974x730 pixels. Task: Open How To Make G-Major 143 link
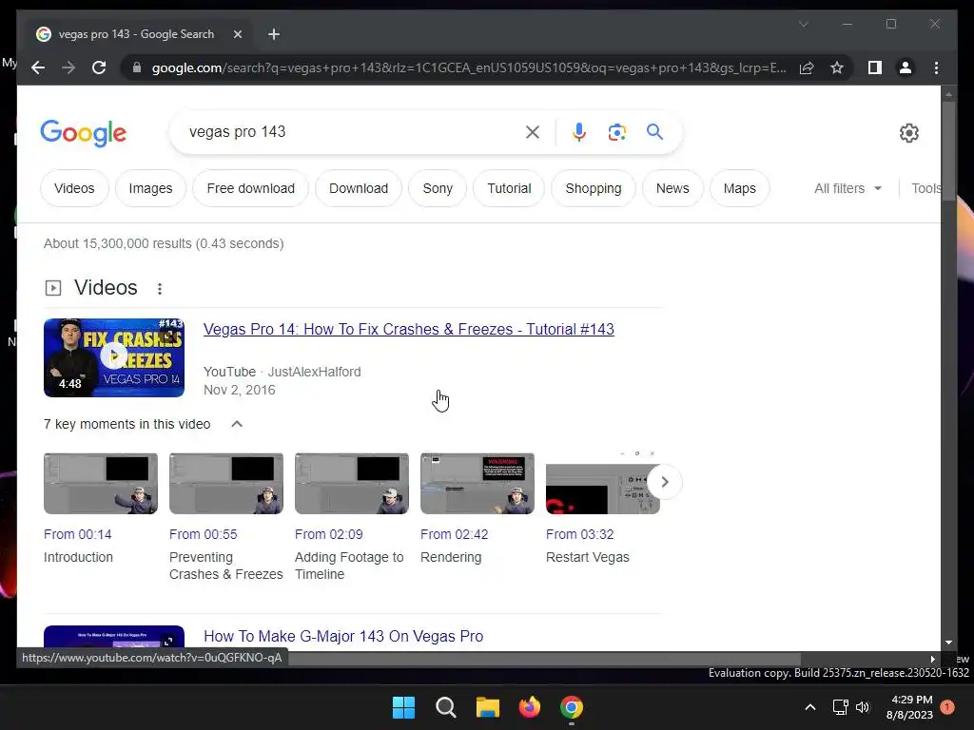point(343,636)
